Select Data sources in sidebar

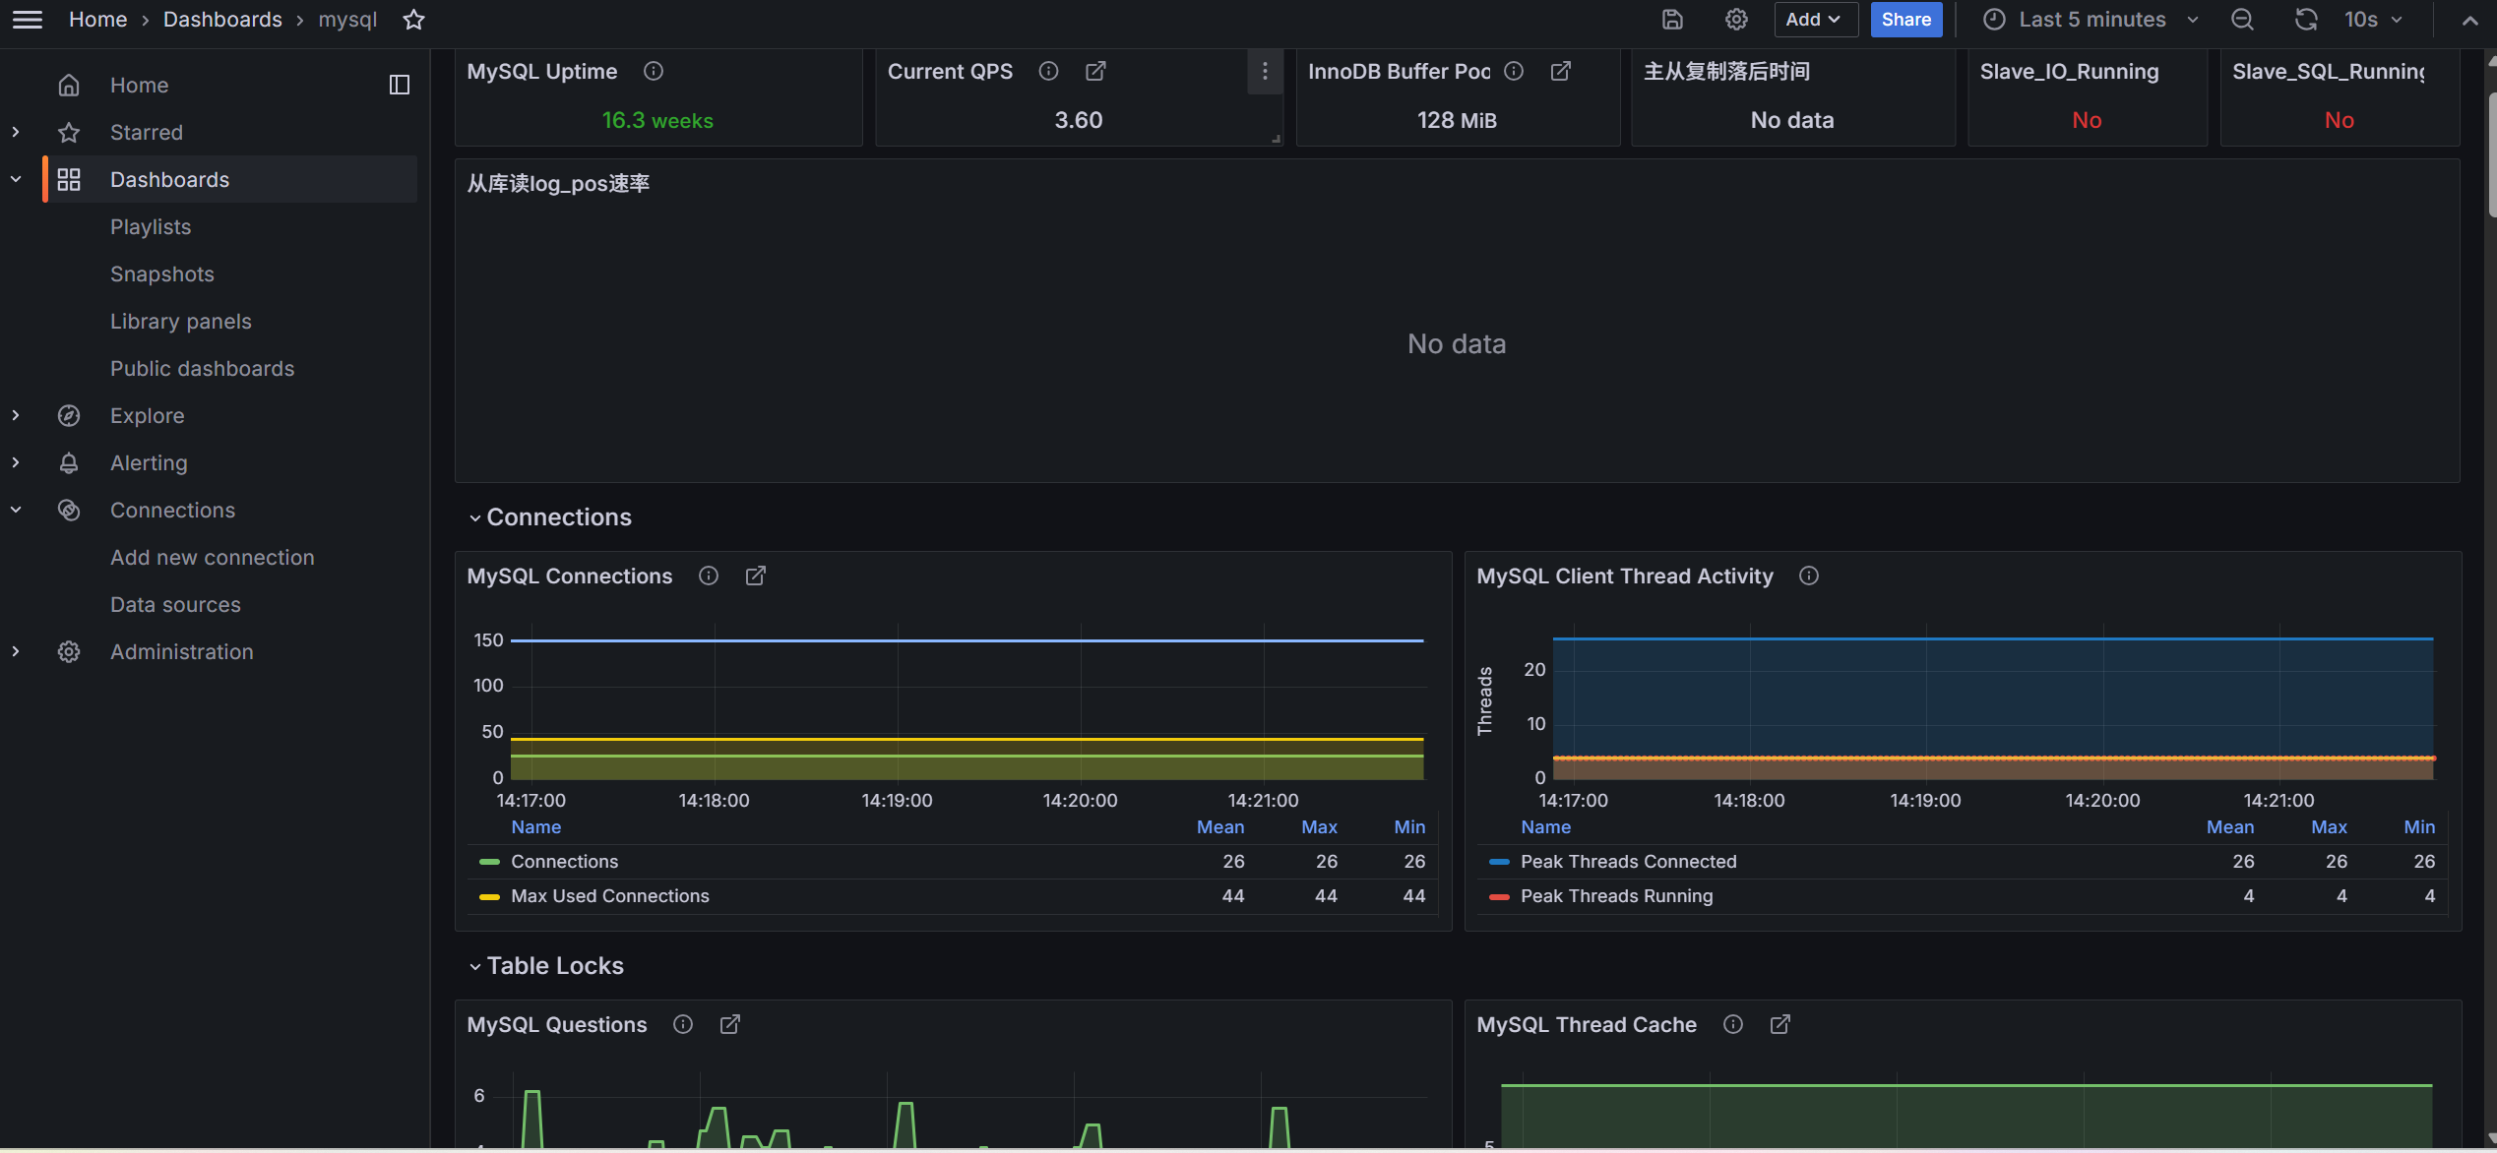point(175,605)
